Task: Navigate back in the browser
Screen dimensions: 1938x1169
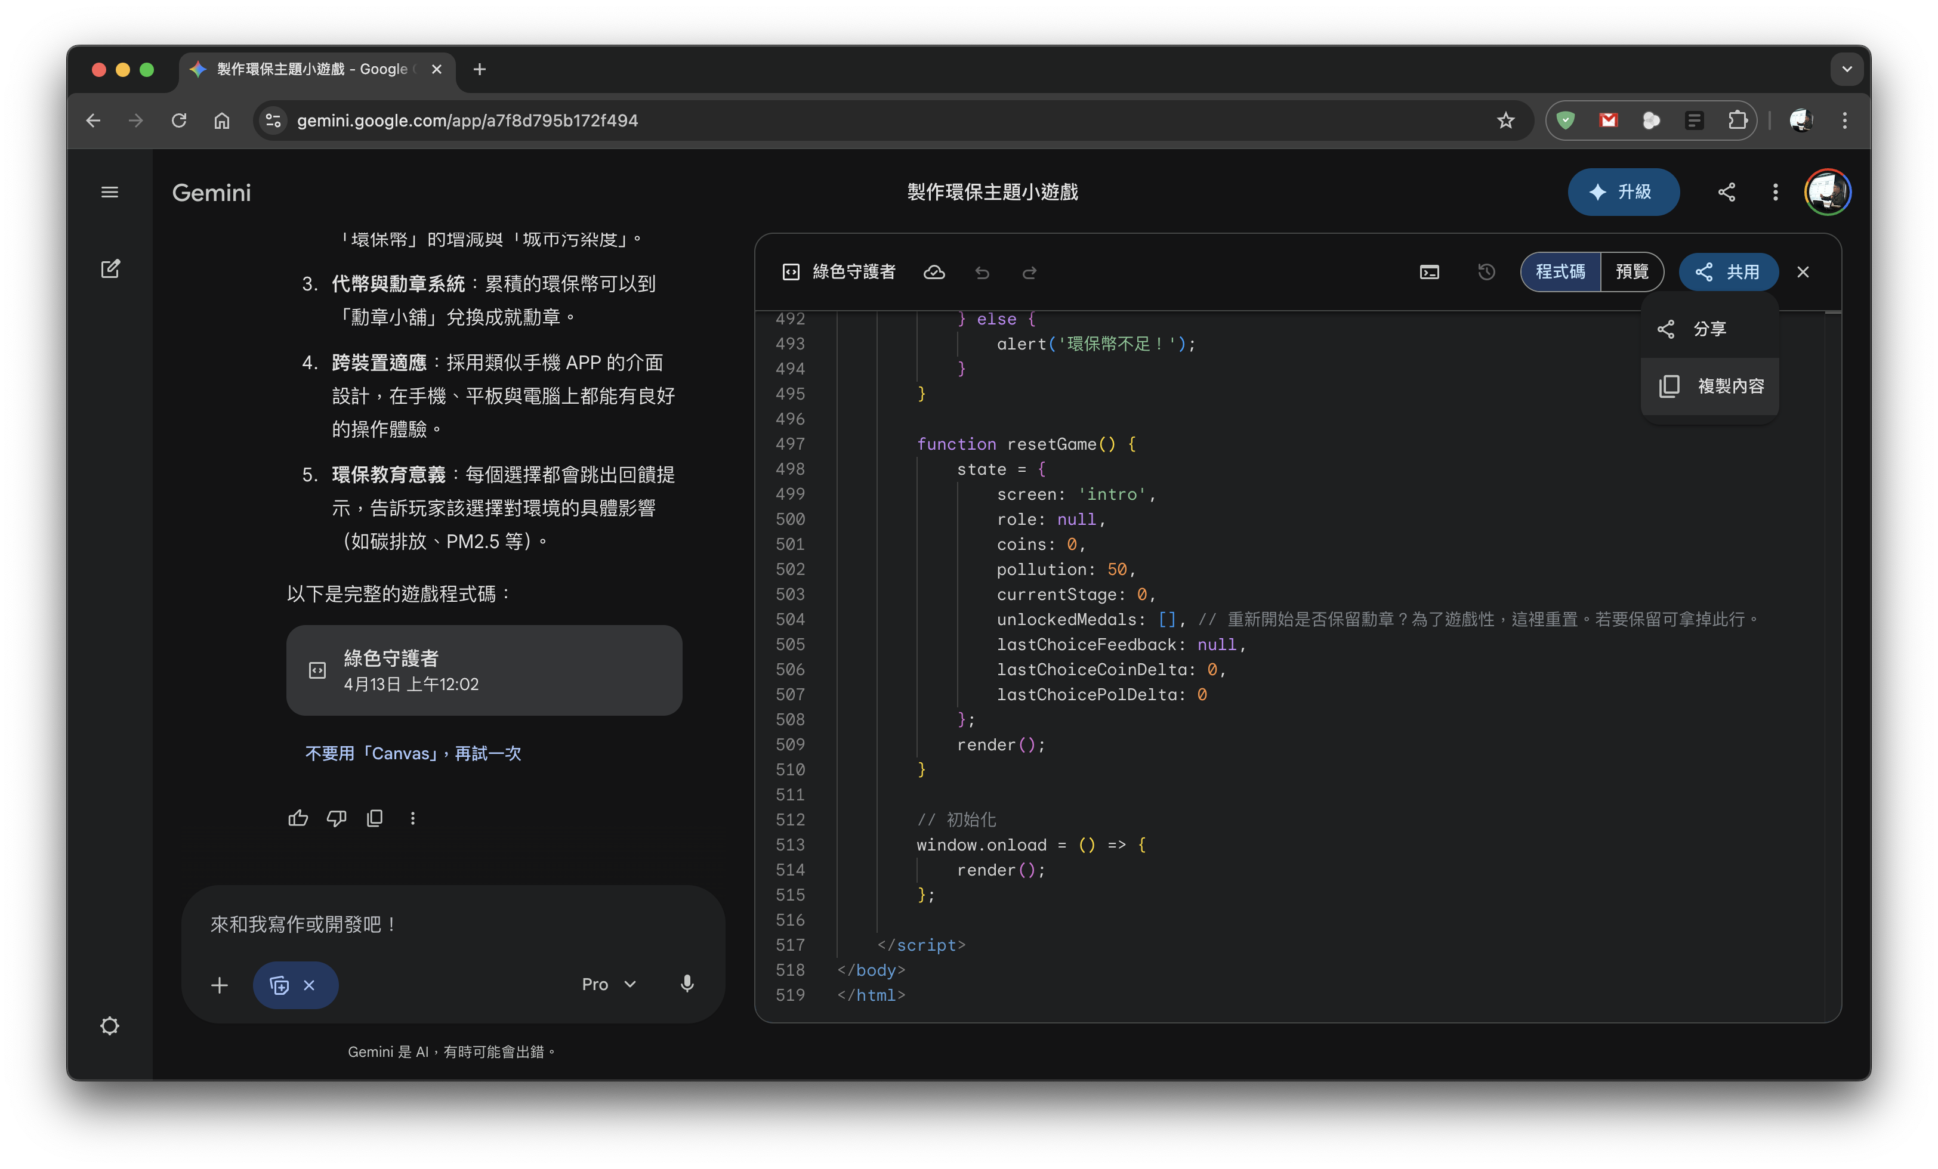Action: pos(94,120)
